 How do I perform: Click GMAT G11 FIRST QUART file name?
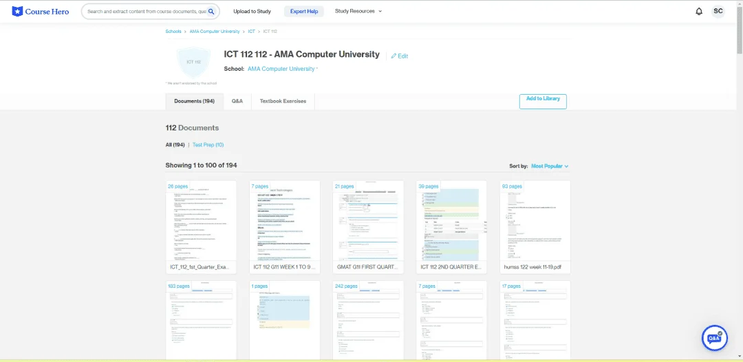coord(367,267)
